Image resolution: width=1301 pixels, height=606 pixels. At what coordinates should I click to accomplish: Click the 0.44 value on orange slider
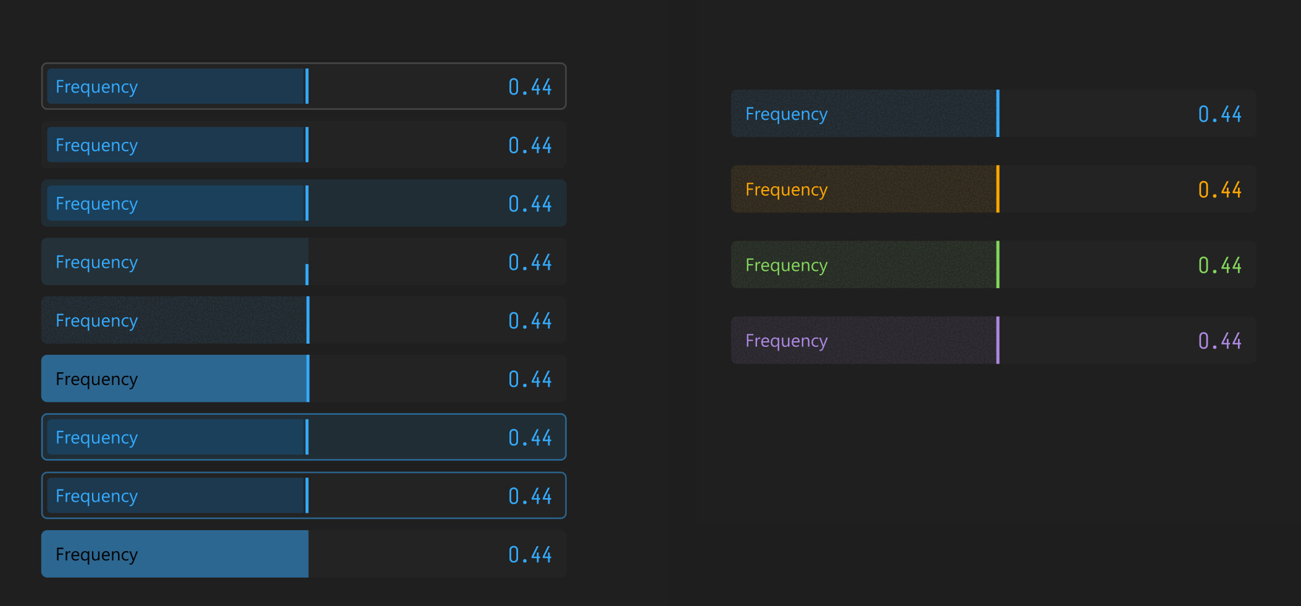pos(1219,189)
